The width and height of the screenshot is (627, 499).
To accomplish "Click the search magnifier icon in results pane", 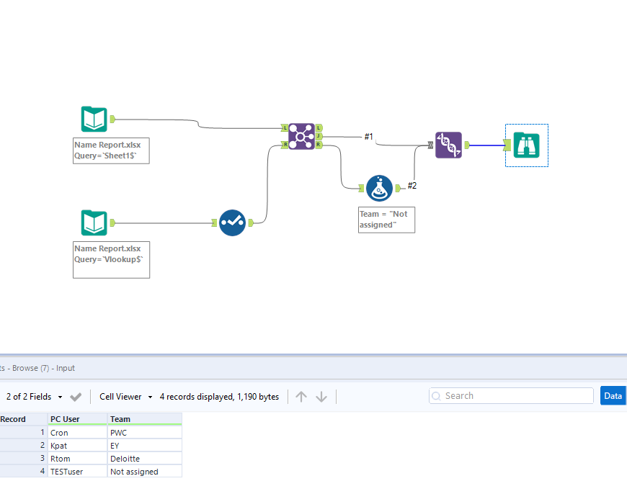I will (436, 395).
